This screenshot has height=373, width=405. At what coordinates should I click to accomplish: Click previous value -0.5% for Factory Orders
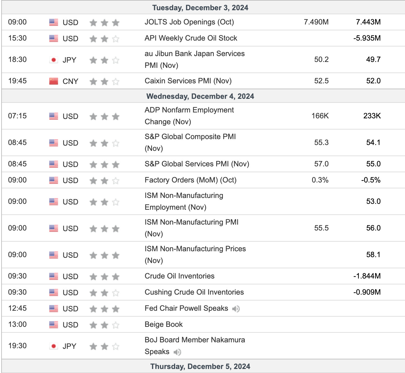(371, 180)
